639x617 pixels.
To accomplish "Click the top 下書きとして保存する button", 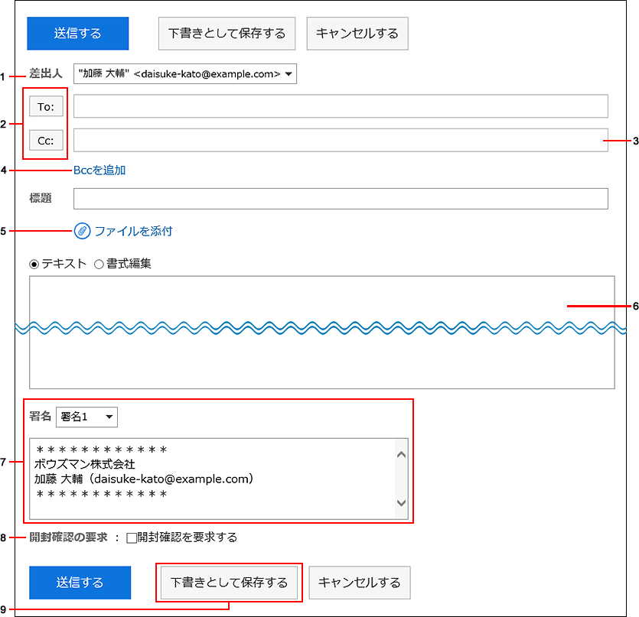I will (227, 34).
